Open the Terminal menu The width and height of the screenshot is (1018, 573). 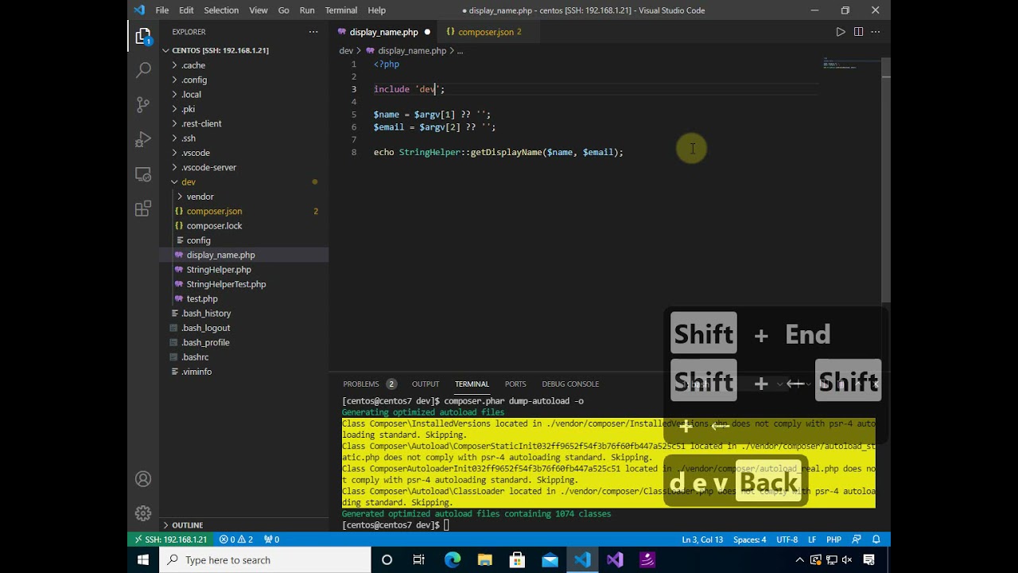pos(341,10)
